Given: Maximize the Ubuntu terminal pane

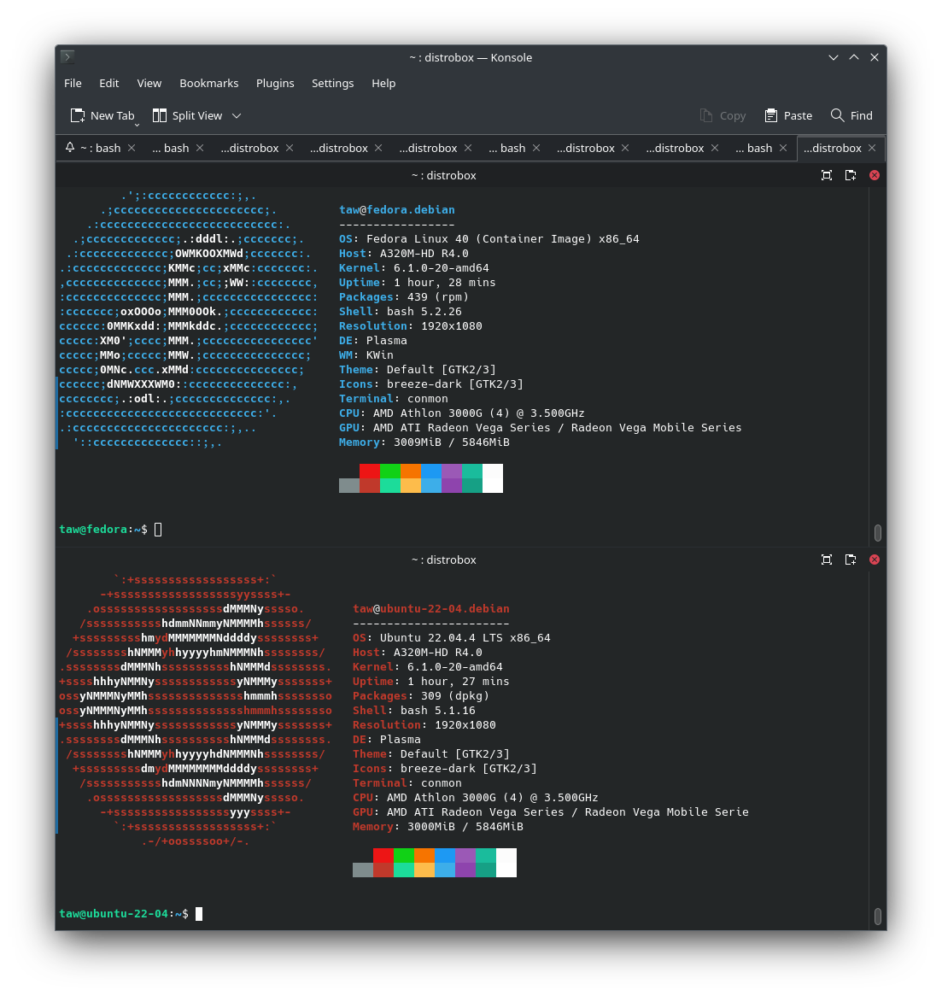Looking at the screenshot, I should point(827,560).
